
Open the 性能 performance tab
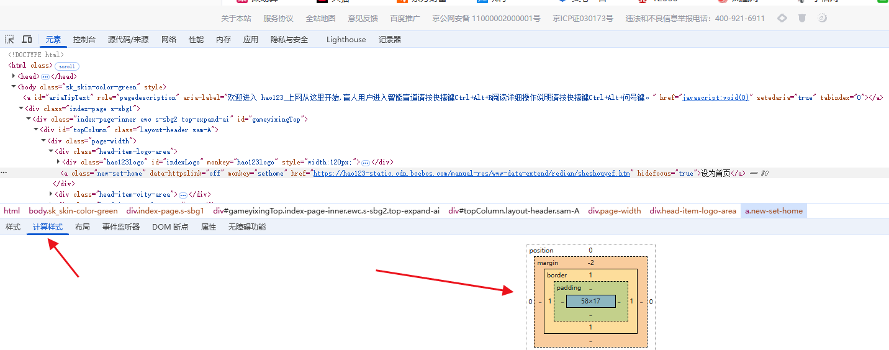pos(196,40)
